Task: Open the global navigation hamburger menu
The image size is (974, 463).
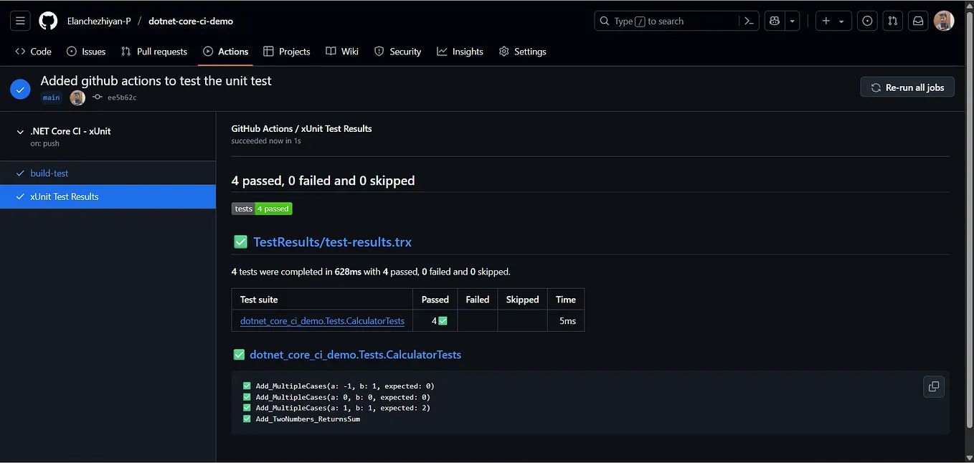Action: click(x=19, y=20)
